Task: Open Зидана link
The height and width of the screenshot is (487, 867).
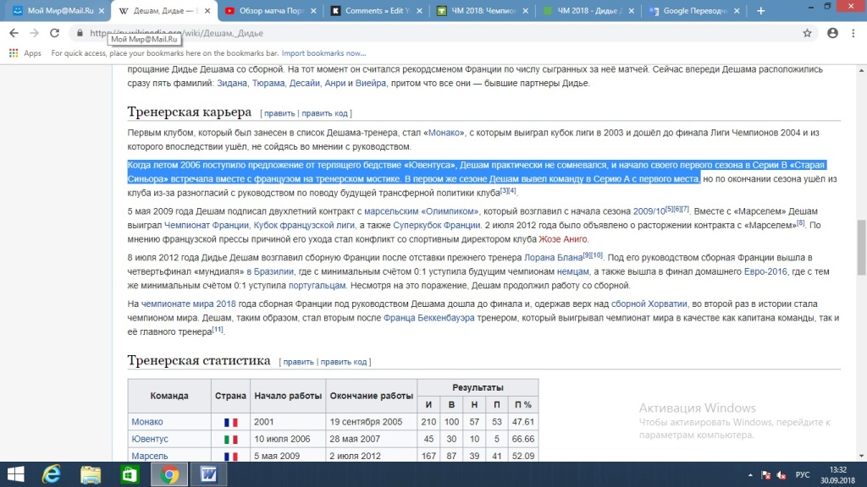Action: click(232, 84)
